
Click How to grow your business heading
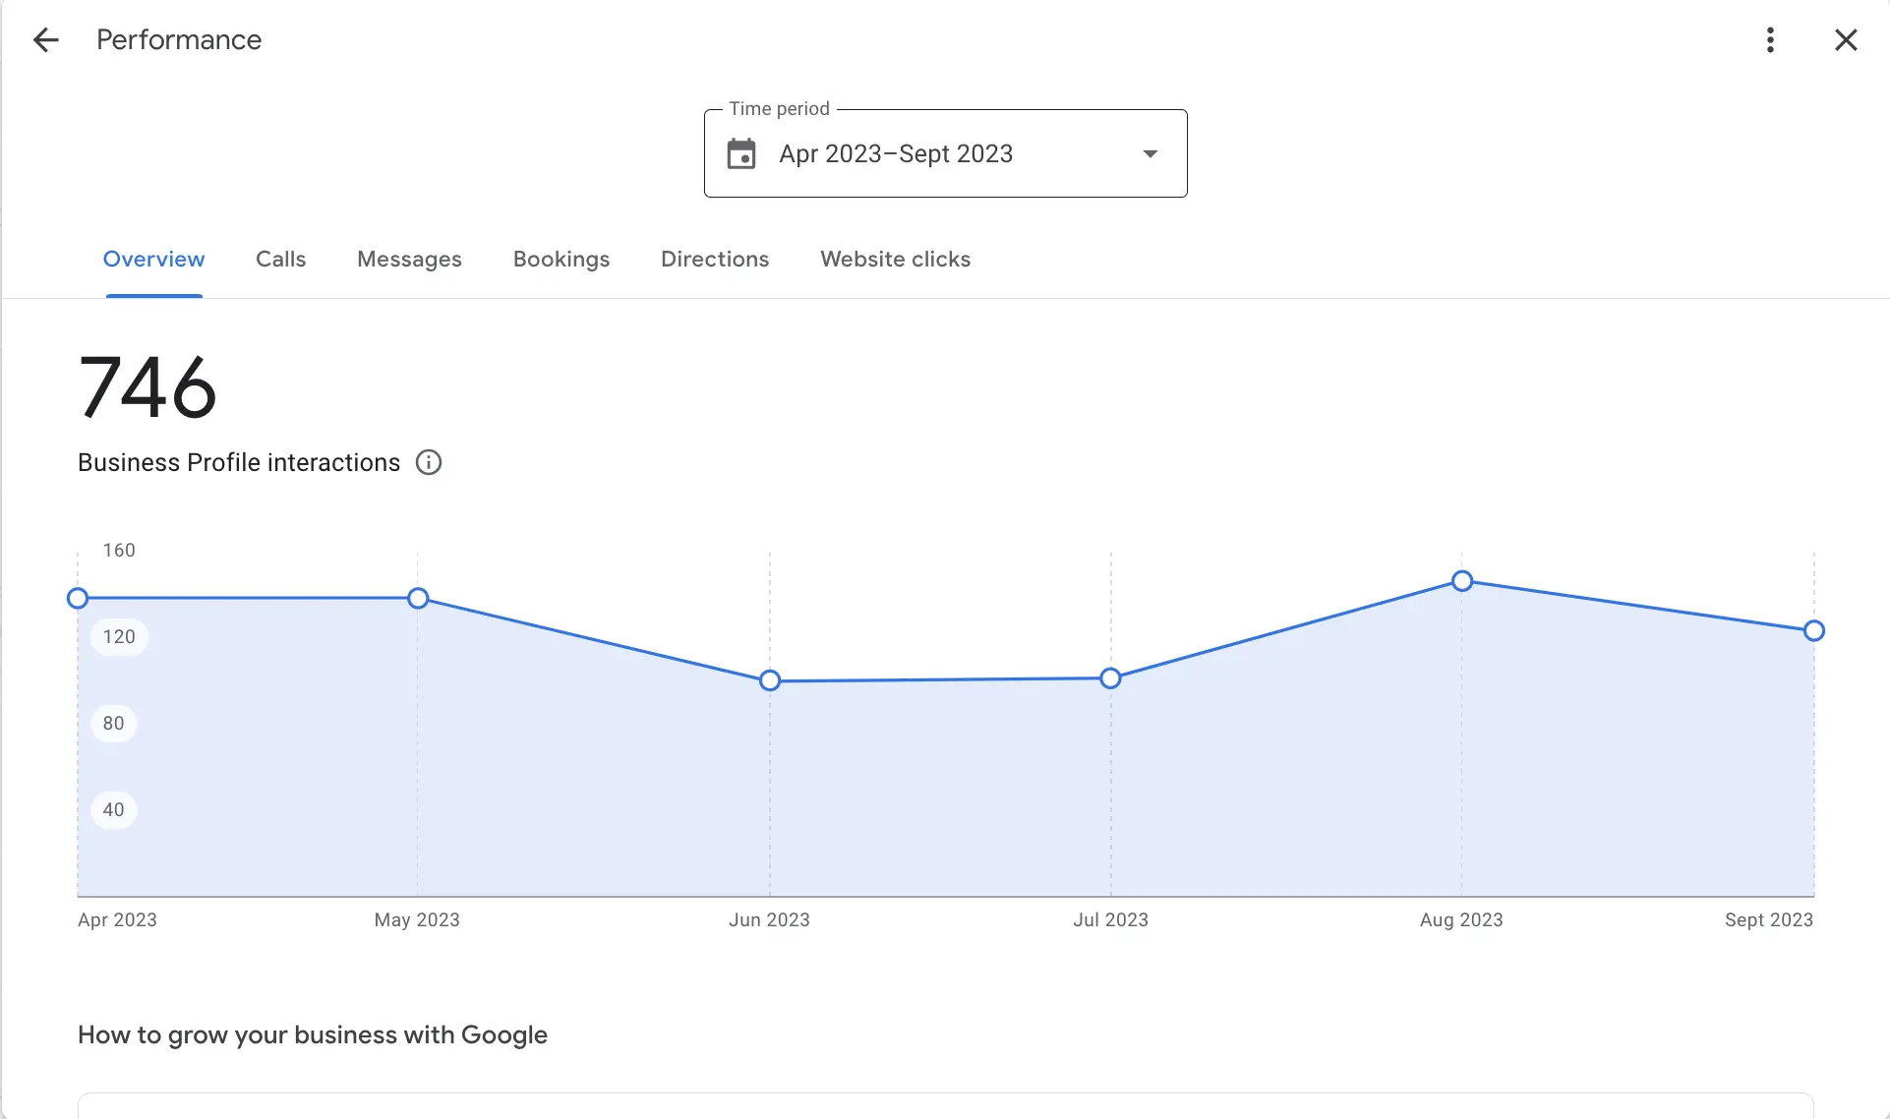coord(313,1035)
